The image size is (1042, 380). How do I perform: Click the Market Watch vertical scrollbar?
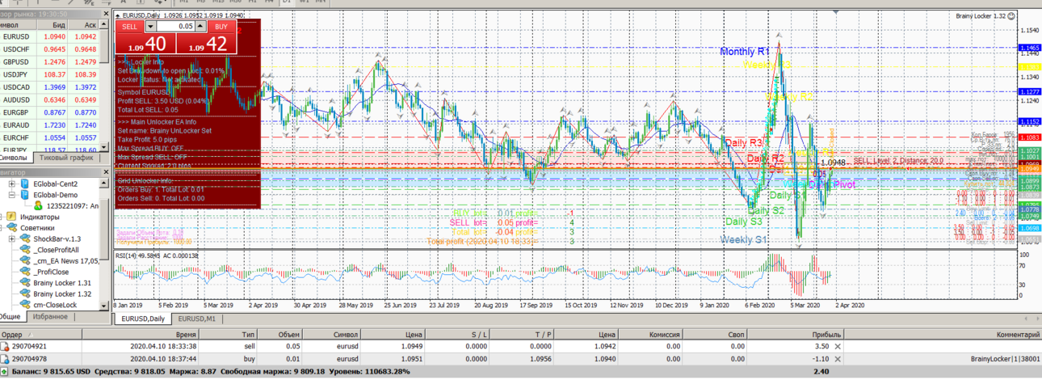coord(104,85)
